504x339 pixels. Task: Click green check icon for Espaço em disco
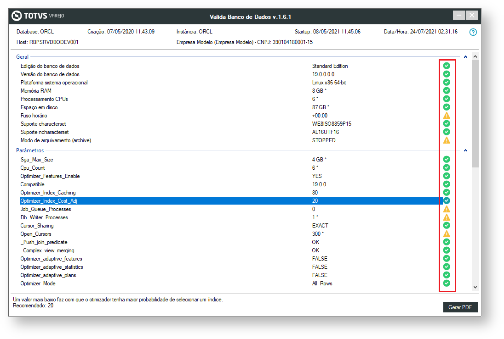(447, 107)
